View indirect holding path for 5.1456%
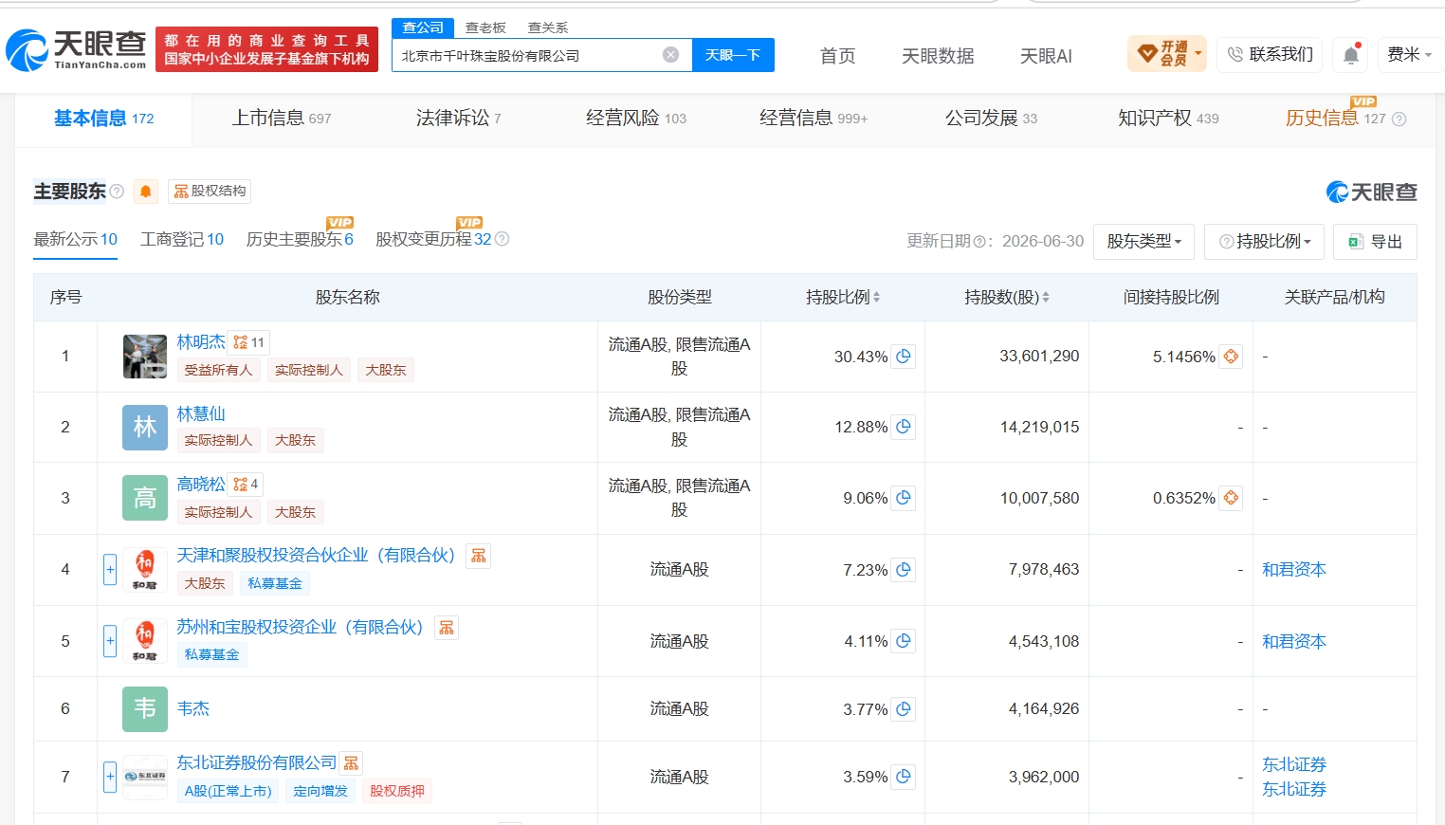 [x=1231, y=357]
